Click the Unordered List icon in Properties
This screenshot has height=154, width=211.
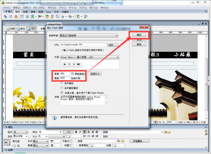[85, 136]
